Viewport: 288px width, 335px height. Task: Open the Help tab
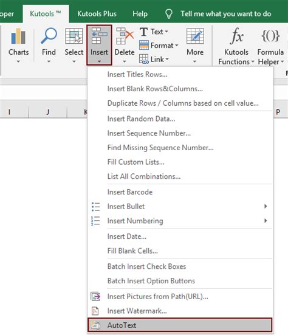pos(140,14)
